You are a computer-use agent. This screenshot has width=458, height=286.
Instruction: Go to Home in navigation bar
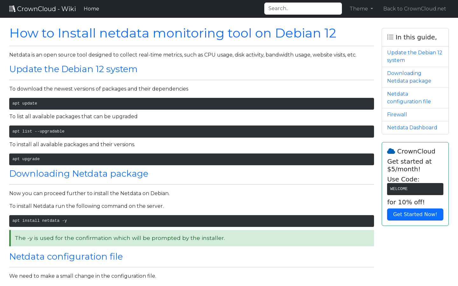91,9
